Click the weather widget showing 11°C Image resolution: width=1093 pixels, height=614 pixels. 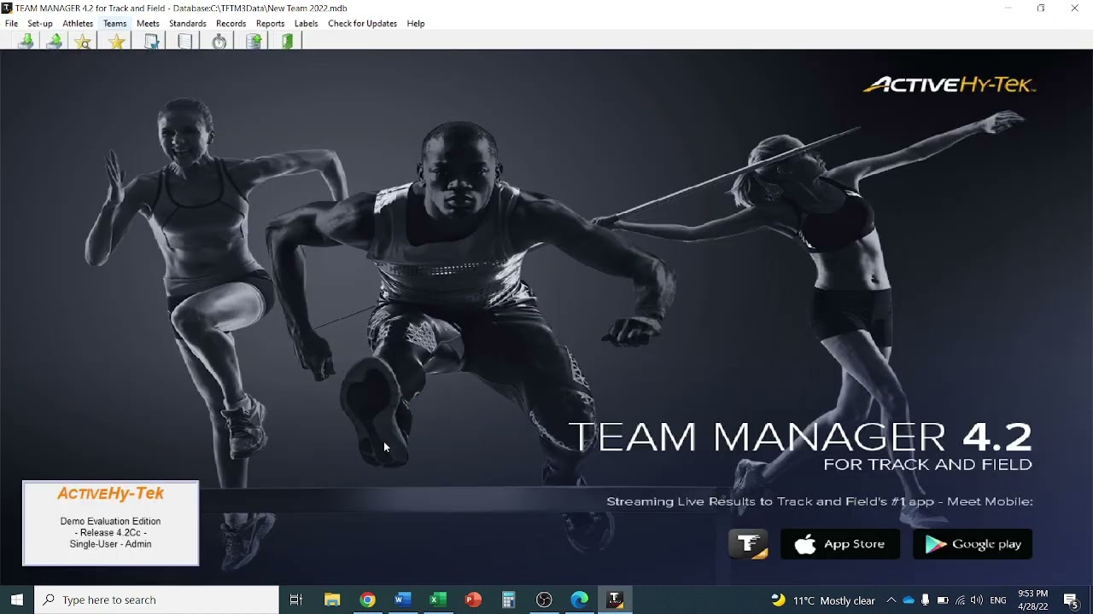[823, 600]
